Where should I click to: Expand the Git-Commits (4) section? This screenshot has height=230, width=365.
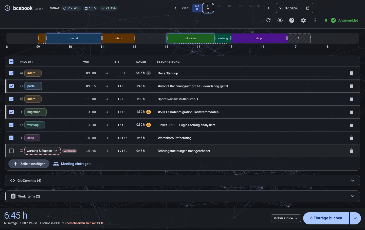click(182, 180)
